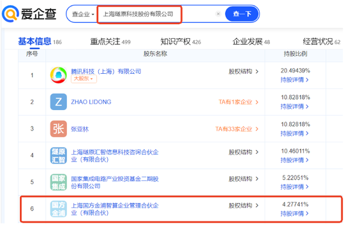Open 腾讯科技（上海）有限公司 link
351x231 pixels.
point(106,71)
